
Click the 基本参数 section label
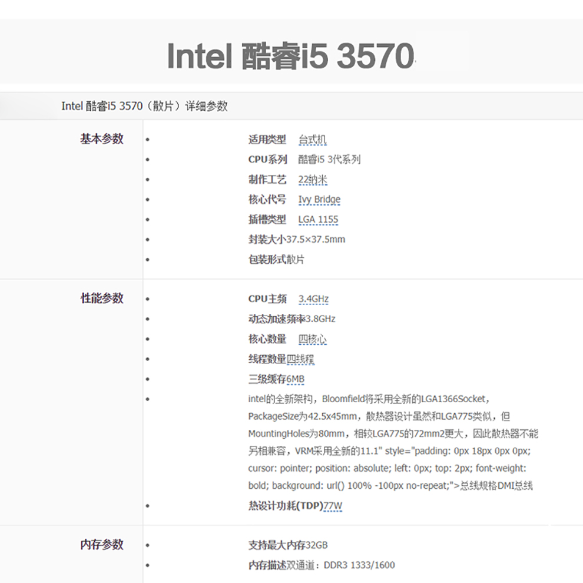click(x=101, y=139)
